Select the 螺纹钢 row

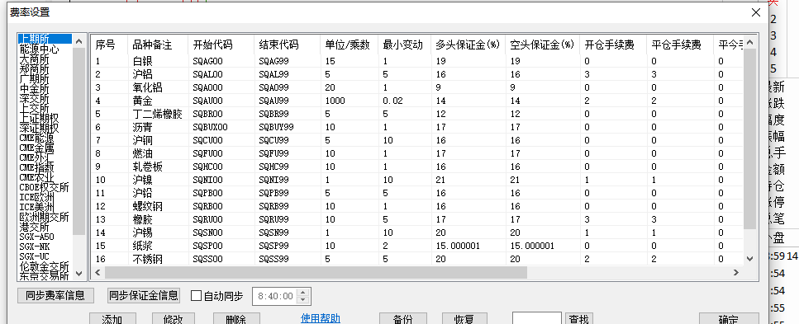click(x=416, y=206)
